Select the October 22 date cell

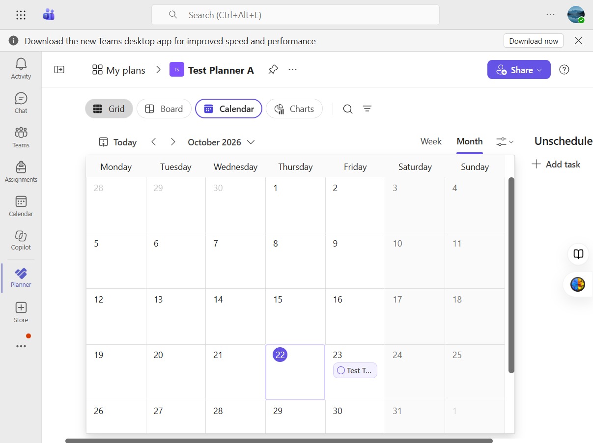[x=295, y=372]
